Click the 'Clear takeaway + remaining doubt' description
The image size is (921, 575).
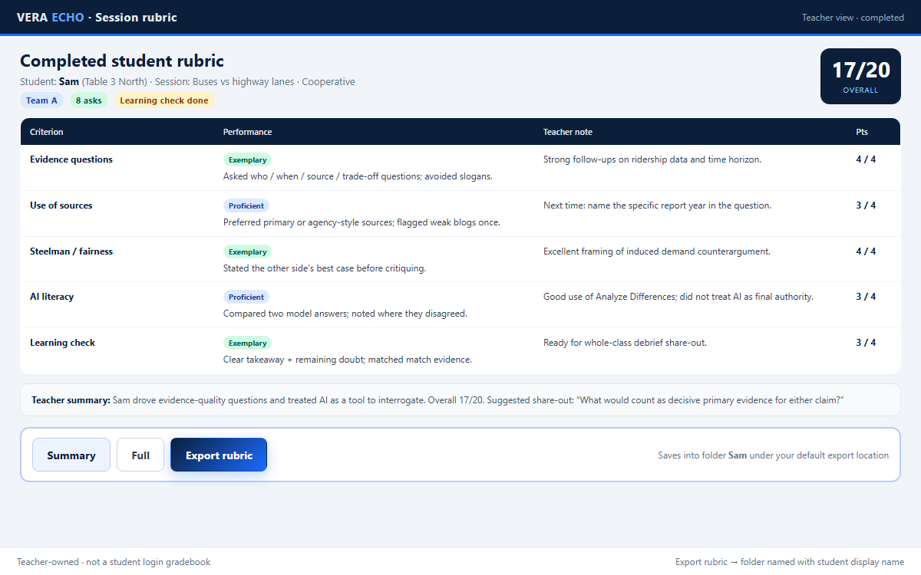pos(348,360)
